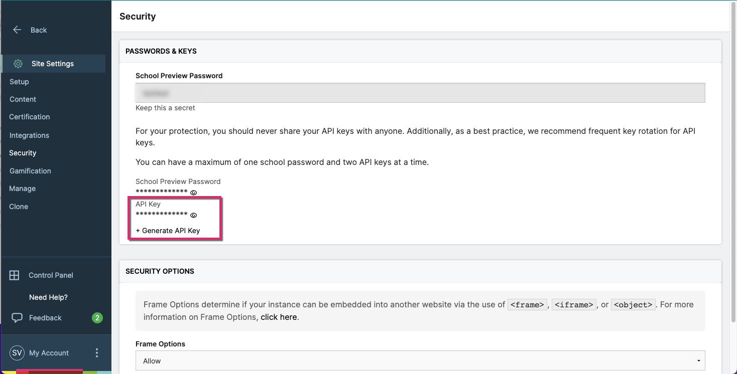
Task: Select Security in the sidebar
Action: tap(23, 153)
